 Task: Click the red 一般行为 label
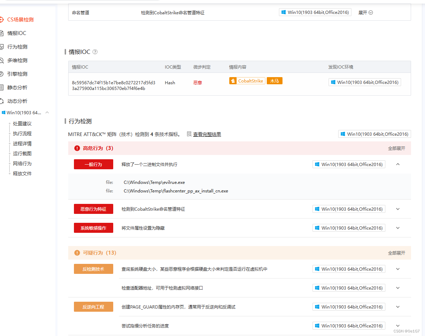[94, 164]
